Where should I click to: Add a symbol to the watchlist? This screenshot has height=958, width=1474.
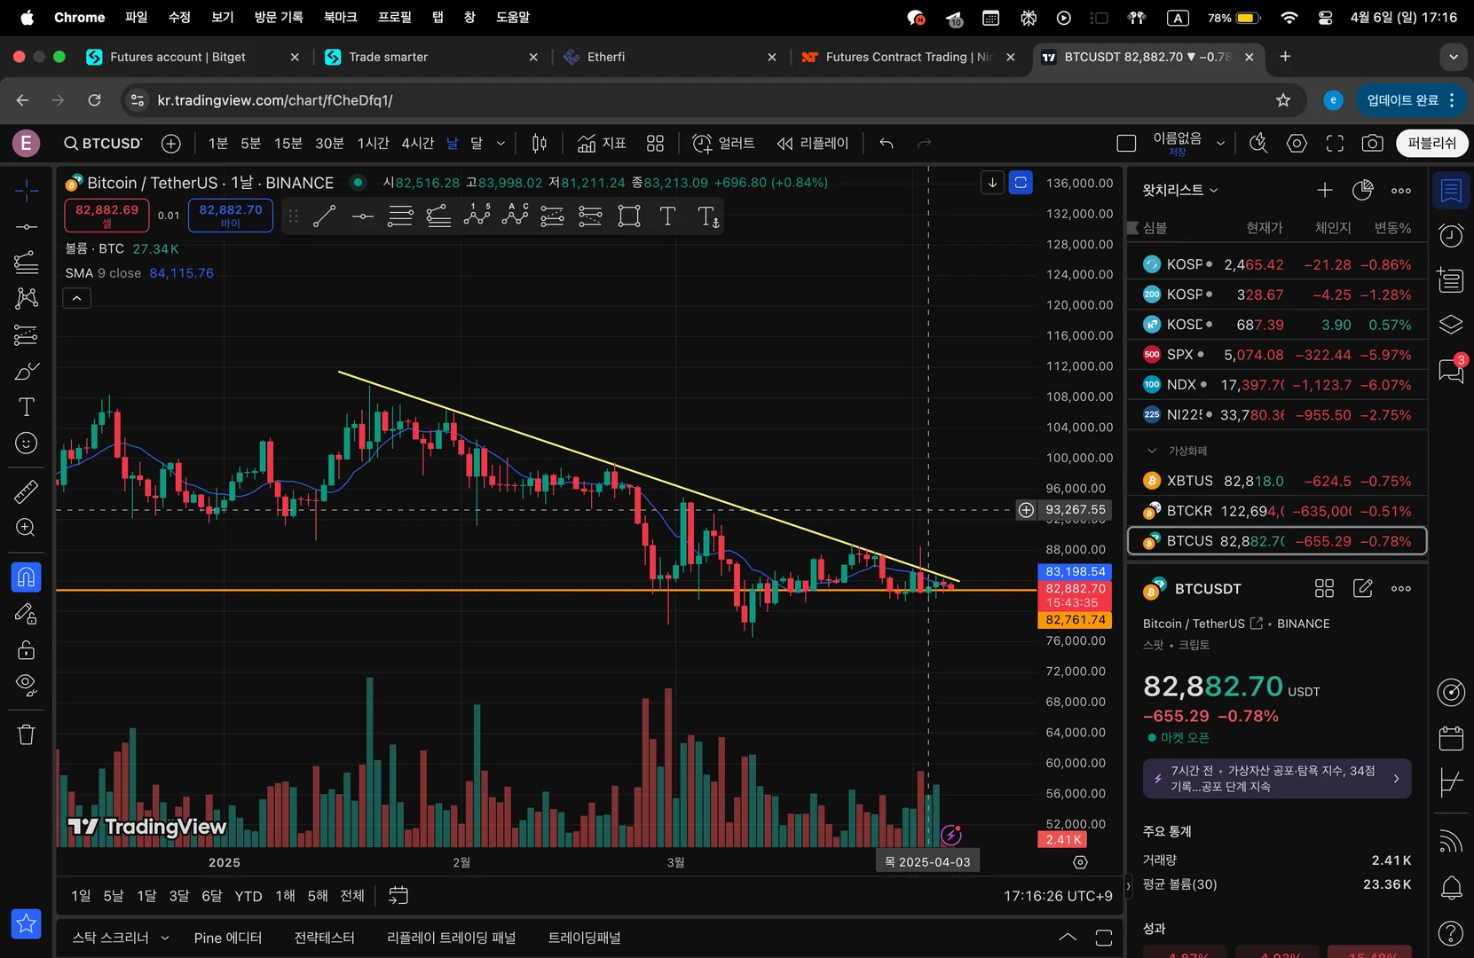pos(1324,190)
